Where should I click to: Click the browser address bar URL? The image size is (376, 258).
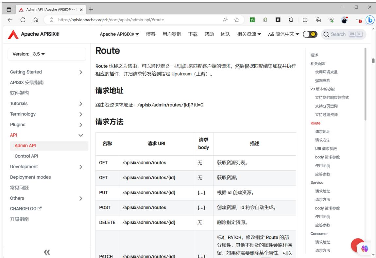111,20
